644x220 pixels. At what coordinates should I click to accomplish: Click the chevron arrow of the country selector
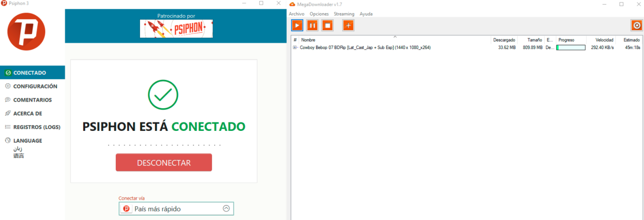tap(226, 208)
